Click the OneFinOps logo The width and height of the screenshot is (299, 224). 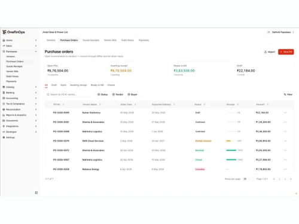tap(14, 32)
